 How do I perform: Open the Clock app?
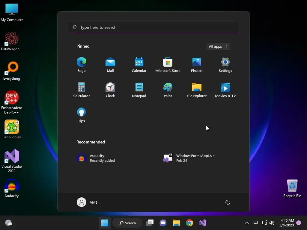110,90
